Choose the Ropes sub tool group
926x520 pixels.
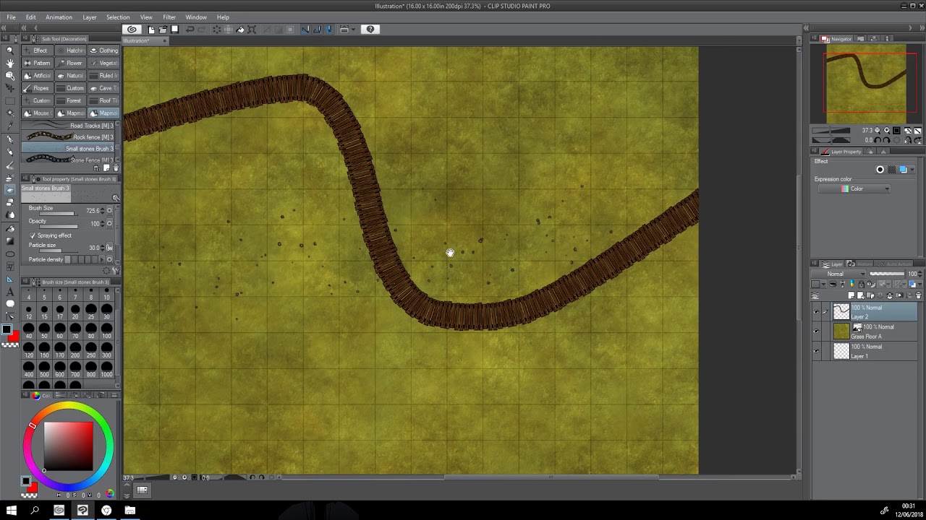click(37, 88)
